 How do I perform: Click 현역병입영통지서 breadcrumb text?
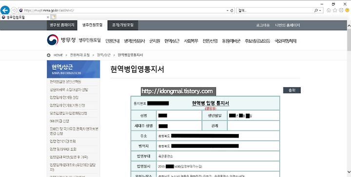(x=130, y=55)
